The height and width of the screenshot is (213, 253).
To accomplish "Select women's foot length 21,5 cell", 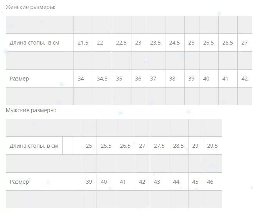I will tap(83, 43).
